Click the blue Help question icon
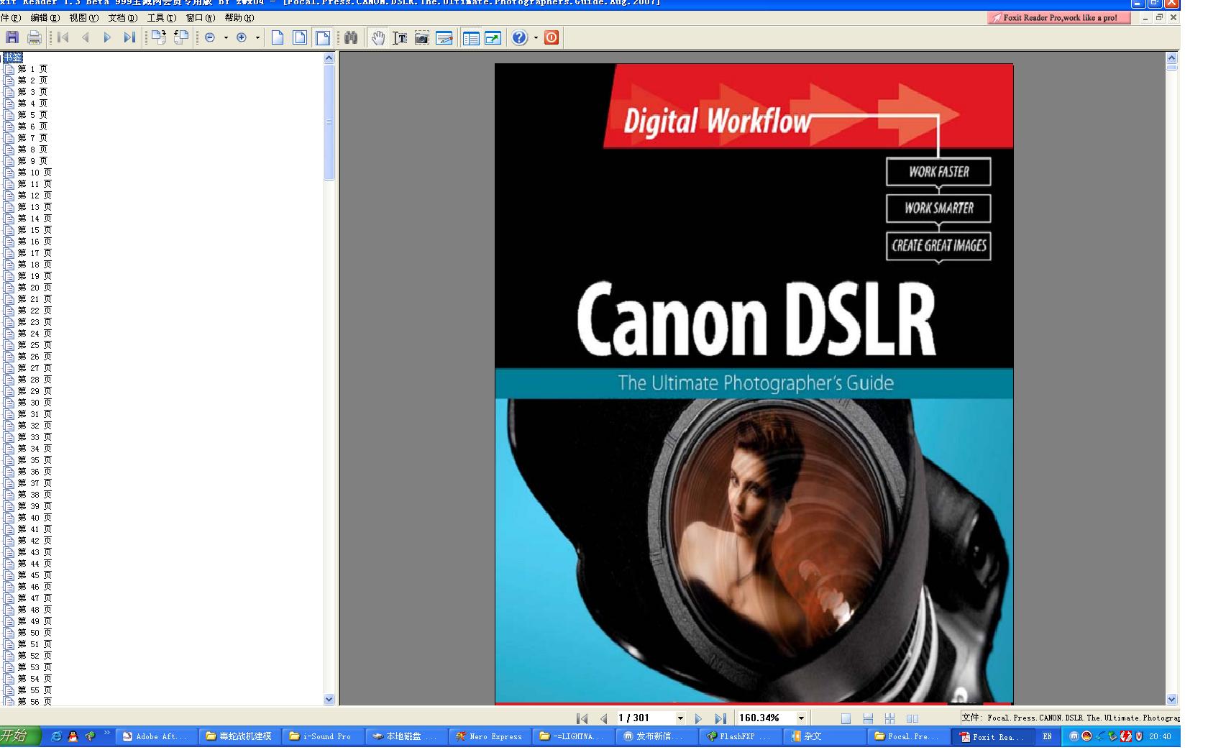 click(x=520, y=38)
